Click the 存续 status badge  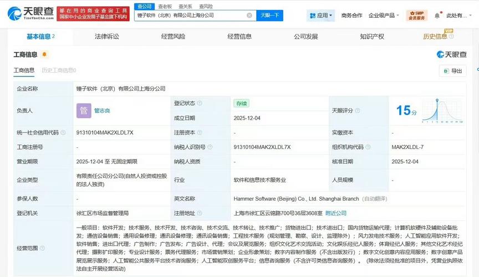[x=241, y=103]
